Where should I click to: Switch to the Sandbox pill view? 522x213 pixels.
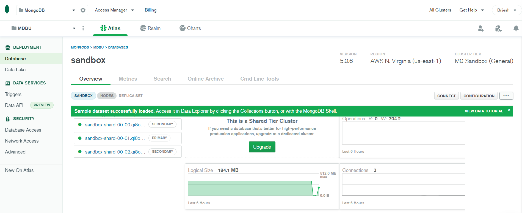click(x=83, y=96)
